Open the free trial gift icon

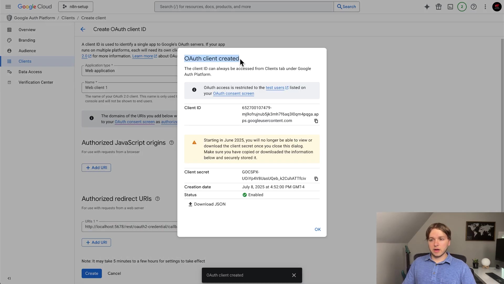tap(439, 7)
